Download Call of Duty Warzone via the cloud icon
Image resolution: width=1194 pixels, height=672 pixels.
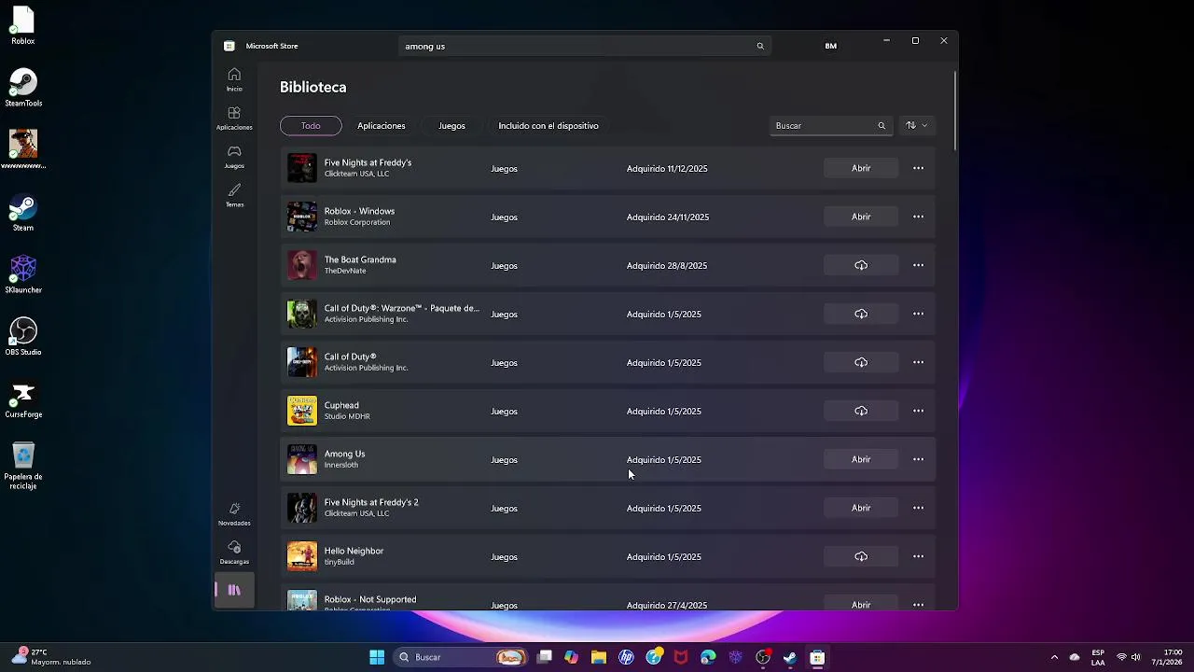pyautogui.click(x=861, y=314)
